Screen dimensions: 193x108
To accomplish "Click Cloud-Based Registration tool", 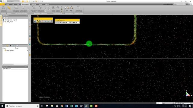I will [23, 9].
